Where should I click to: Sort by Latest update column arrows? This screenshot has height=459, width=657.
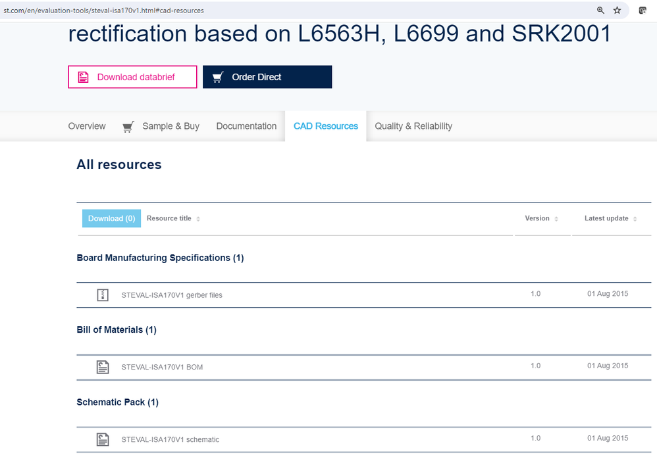(635, 219)
